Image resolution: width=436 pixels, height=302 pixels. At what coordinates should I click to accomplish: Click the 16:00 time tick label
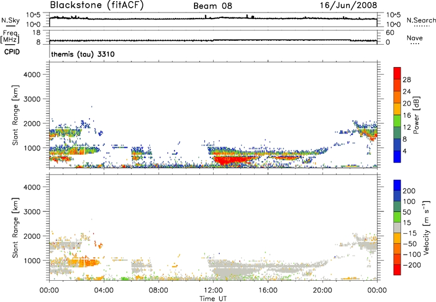(x=268, y=291)
